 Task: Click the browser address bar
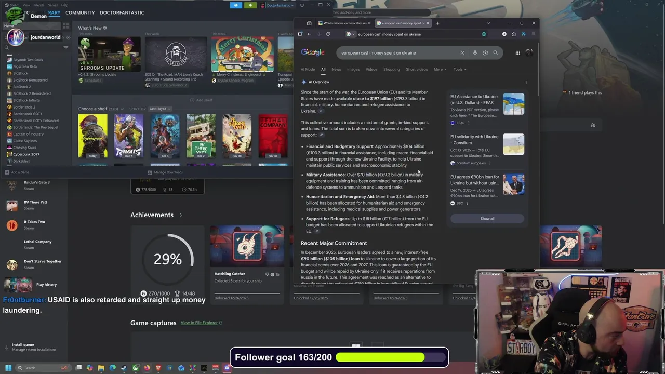[x=416, y=34]
